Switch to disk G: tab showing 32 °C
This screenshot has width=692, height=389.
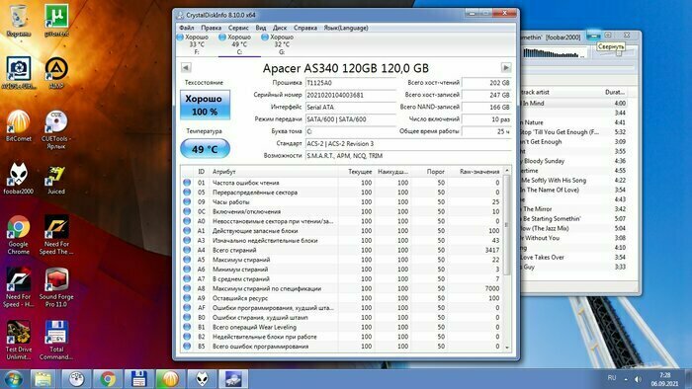[282, 44]
